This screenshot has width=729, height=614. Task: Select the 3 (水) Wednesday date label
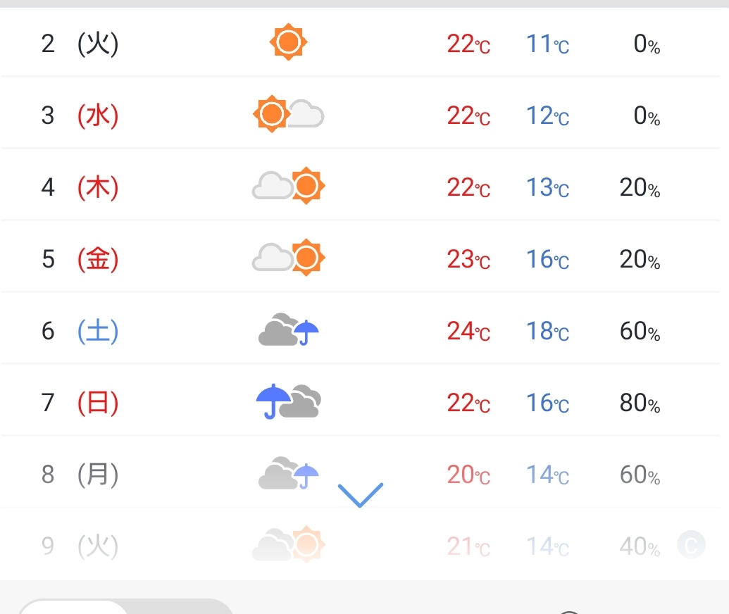80,115
